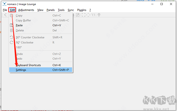Open the View menu
This screenshot has height=111, width=177.
[x=40, y=10]
